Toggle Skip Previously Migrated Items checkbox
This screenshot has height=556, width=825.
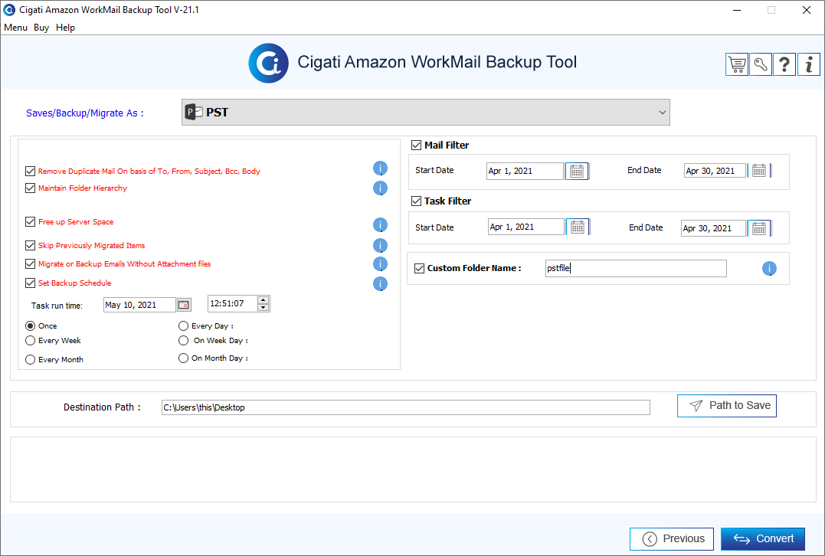click(x=30, y=245)
